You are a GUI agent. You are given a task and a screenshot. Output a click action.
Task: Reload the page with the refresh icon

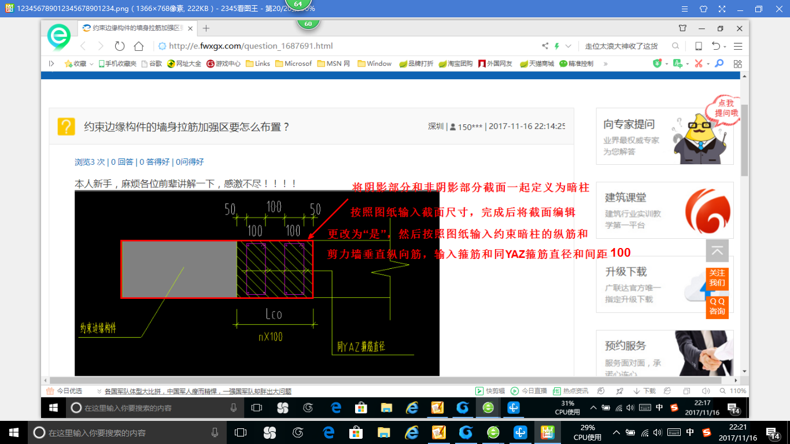(120, 46)
